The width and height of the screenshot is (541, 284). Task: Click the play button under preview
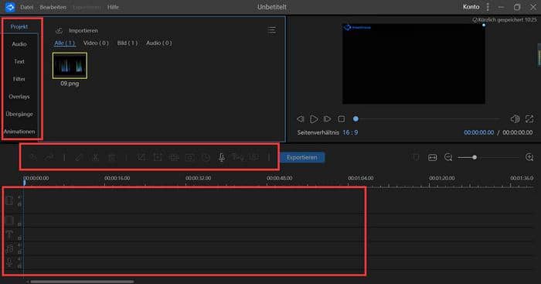314,119
